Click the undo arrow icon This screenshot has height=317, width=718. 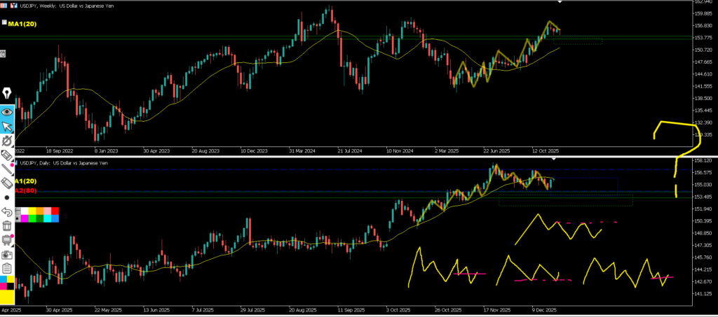pyautogui.click(x=8, y=211)
